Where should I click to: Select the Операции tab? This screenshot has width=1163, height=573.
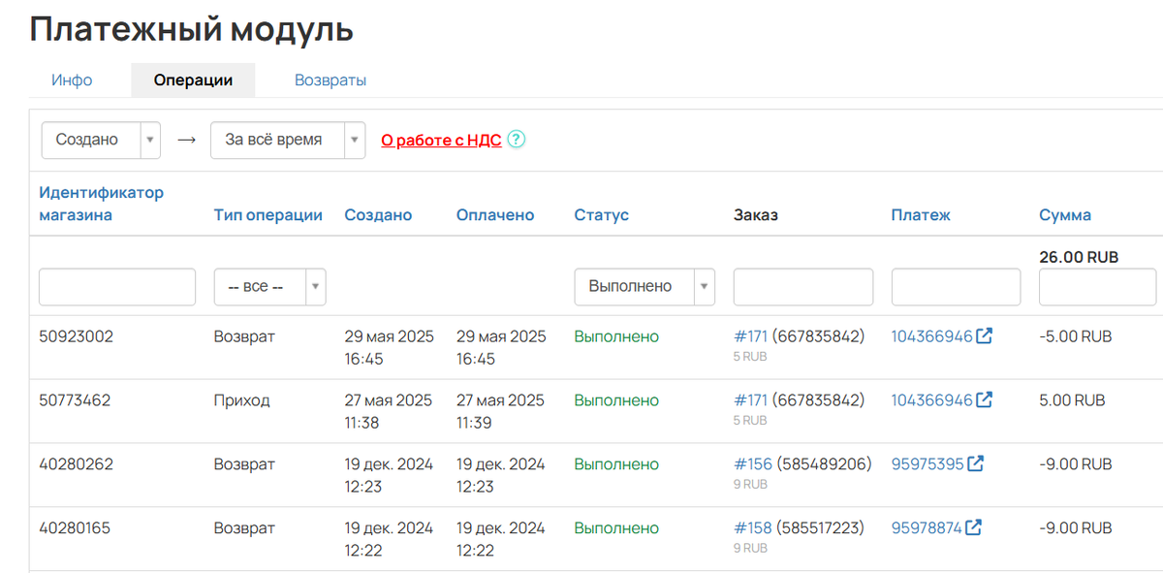click(x=193, y=80)
